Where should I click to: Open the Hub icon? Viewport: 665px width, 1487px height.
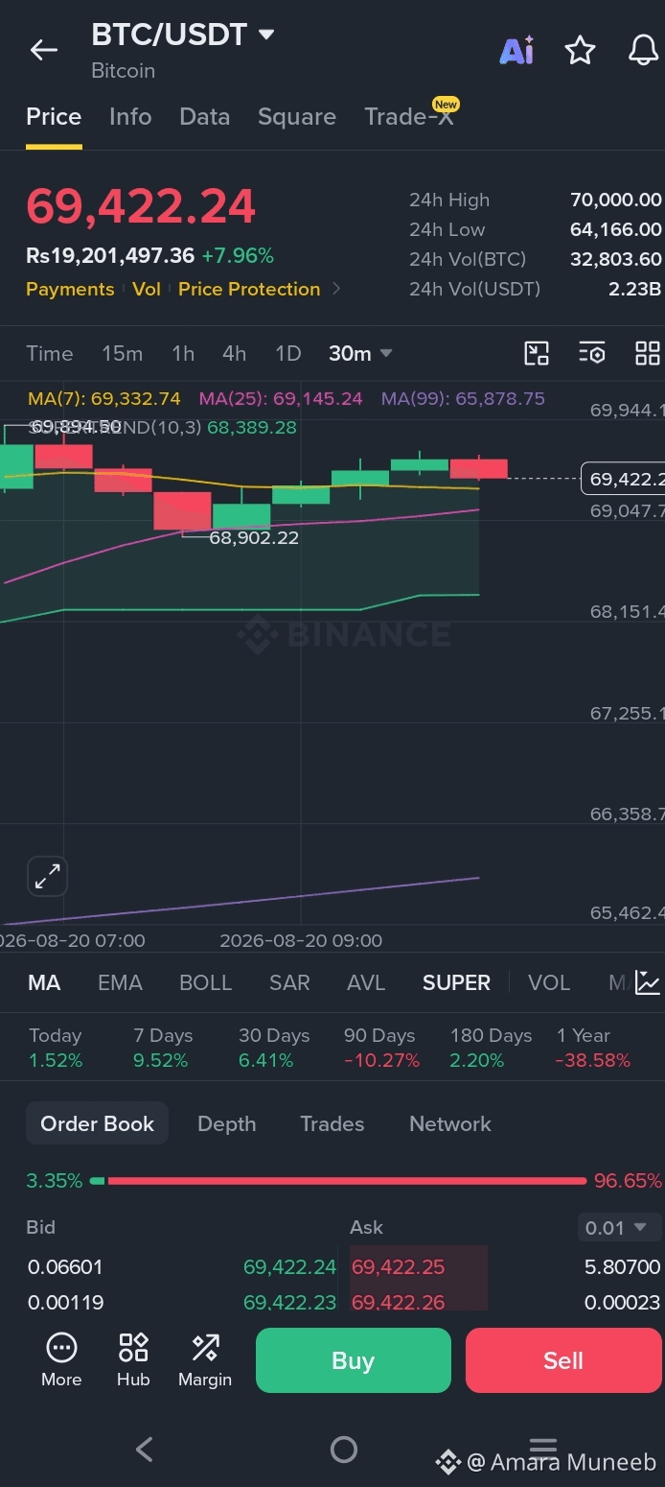(x=133, y=1360)
